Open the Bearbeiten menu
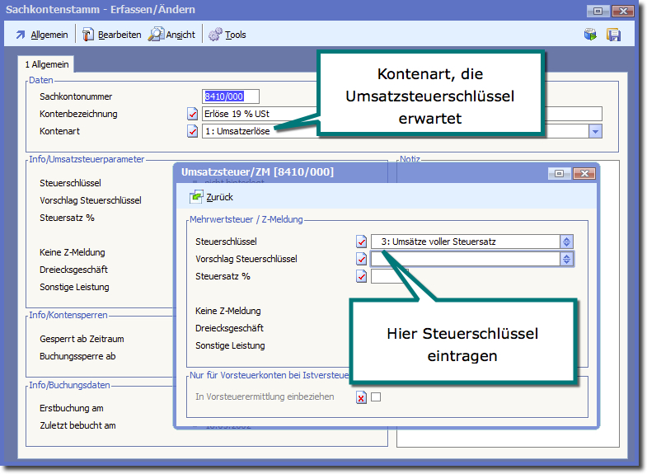The width and height of the screenshot is (647, 474). coord(111,35)
